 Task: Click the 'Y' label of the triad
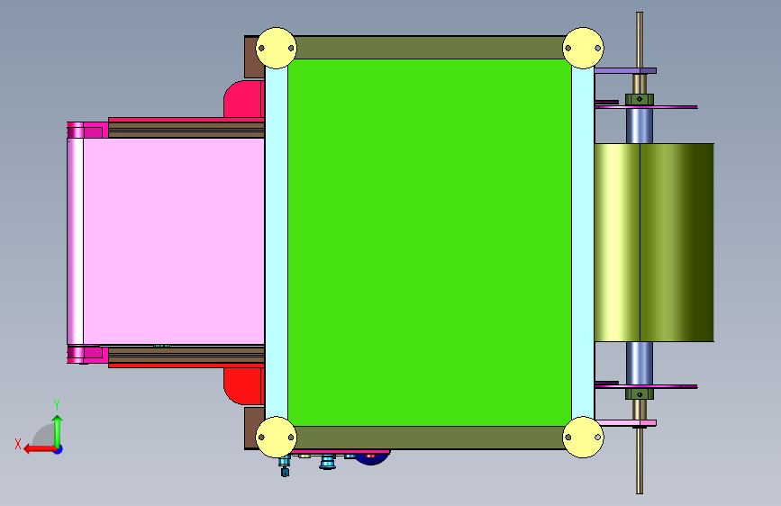[x=57, y=405]
